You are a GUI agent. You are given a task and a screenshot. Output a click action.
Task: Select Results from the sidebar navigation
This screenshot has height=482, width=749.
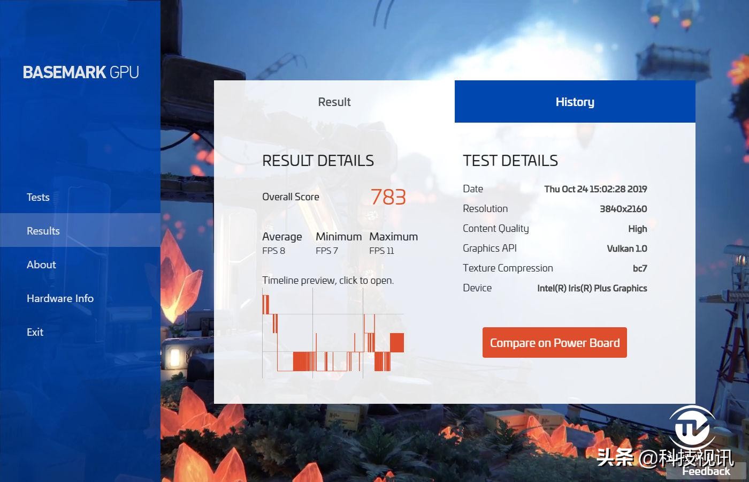43,230
